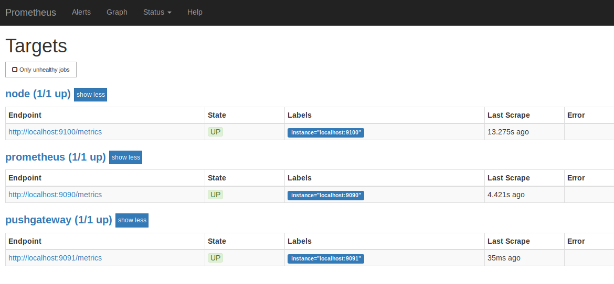Click the node (1/1 up) job heading

(38, 94)
